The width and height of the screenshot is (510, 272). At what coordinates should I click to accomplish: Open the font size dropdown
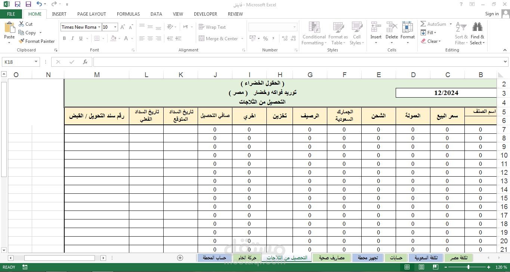(115, 27)
